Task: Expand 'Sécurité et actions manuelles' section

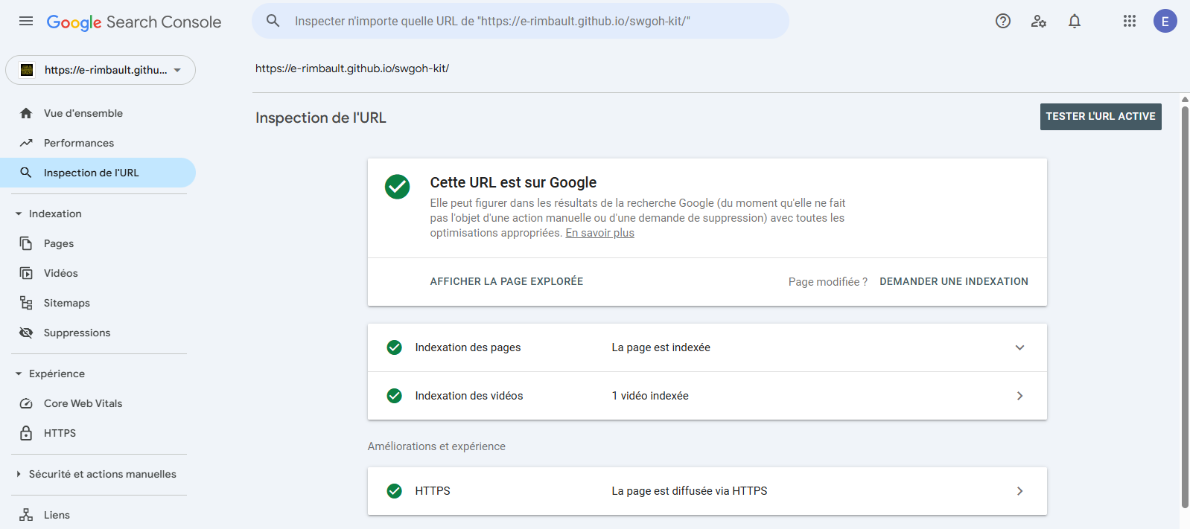Action: point(19,474)
